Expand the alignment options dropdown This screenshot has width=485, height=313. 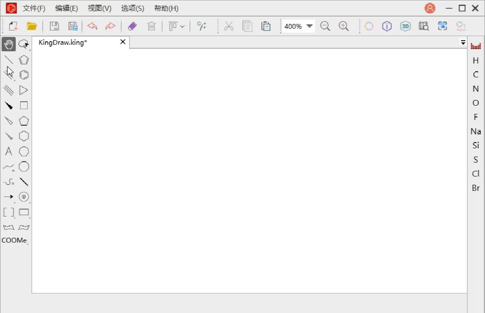coord(176,26)
